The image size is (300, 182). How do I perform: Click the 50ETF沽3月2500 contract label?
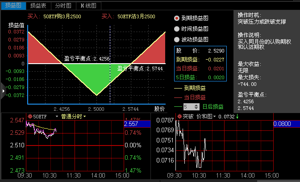[136, 16]
